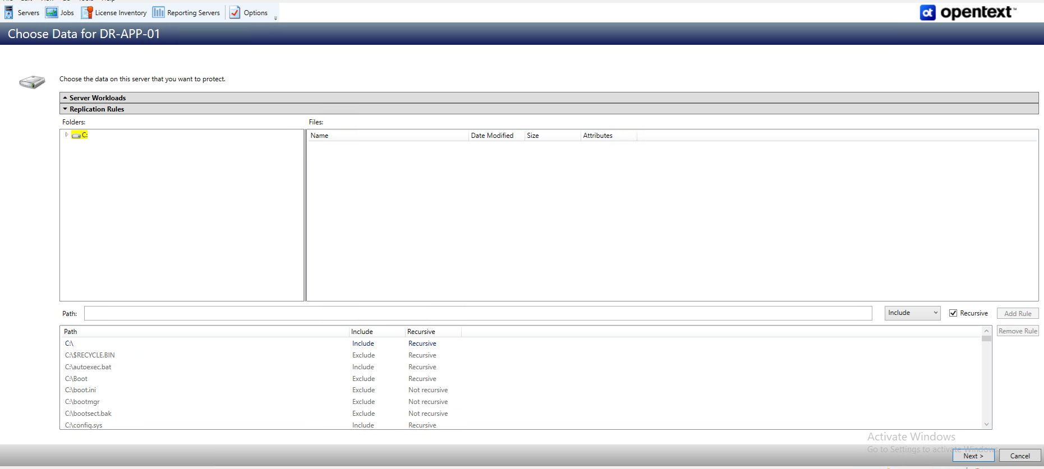Toggle the Recursive checkbox
Image resolution: width=1044 pixels, height=469 pixels.
[x=953, y=313]
